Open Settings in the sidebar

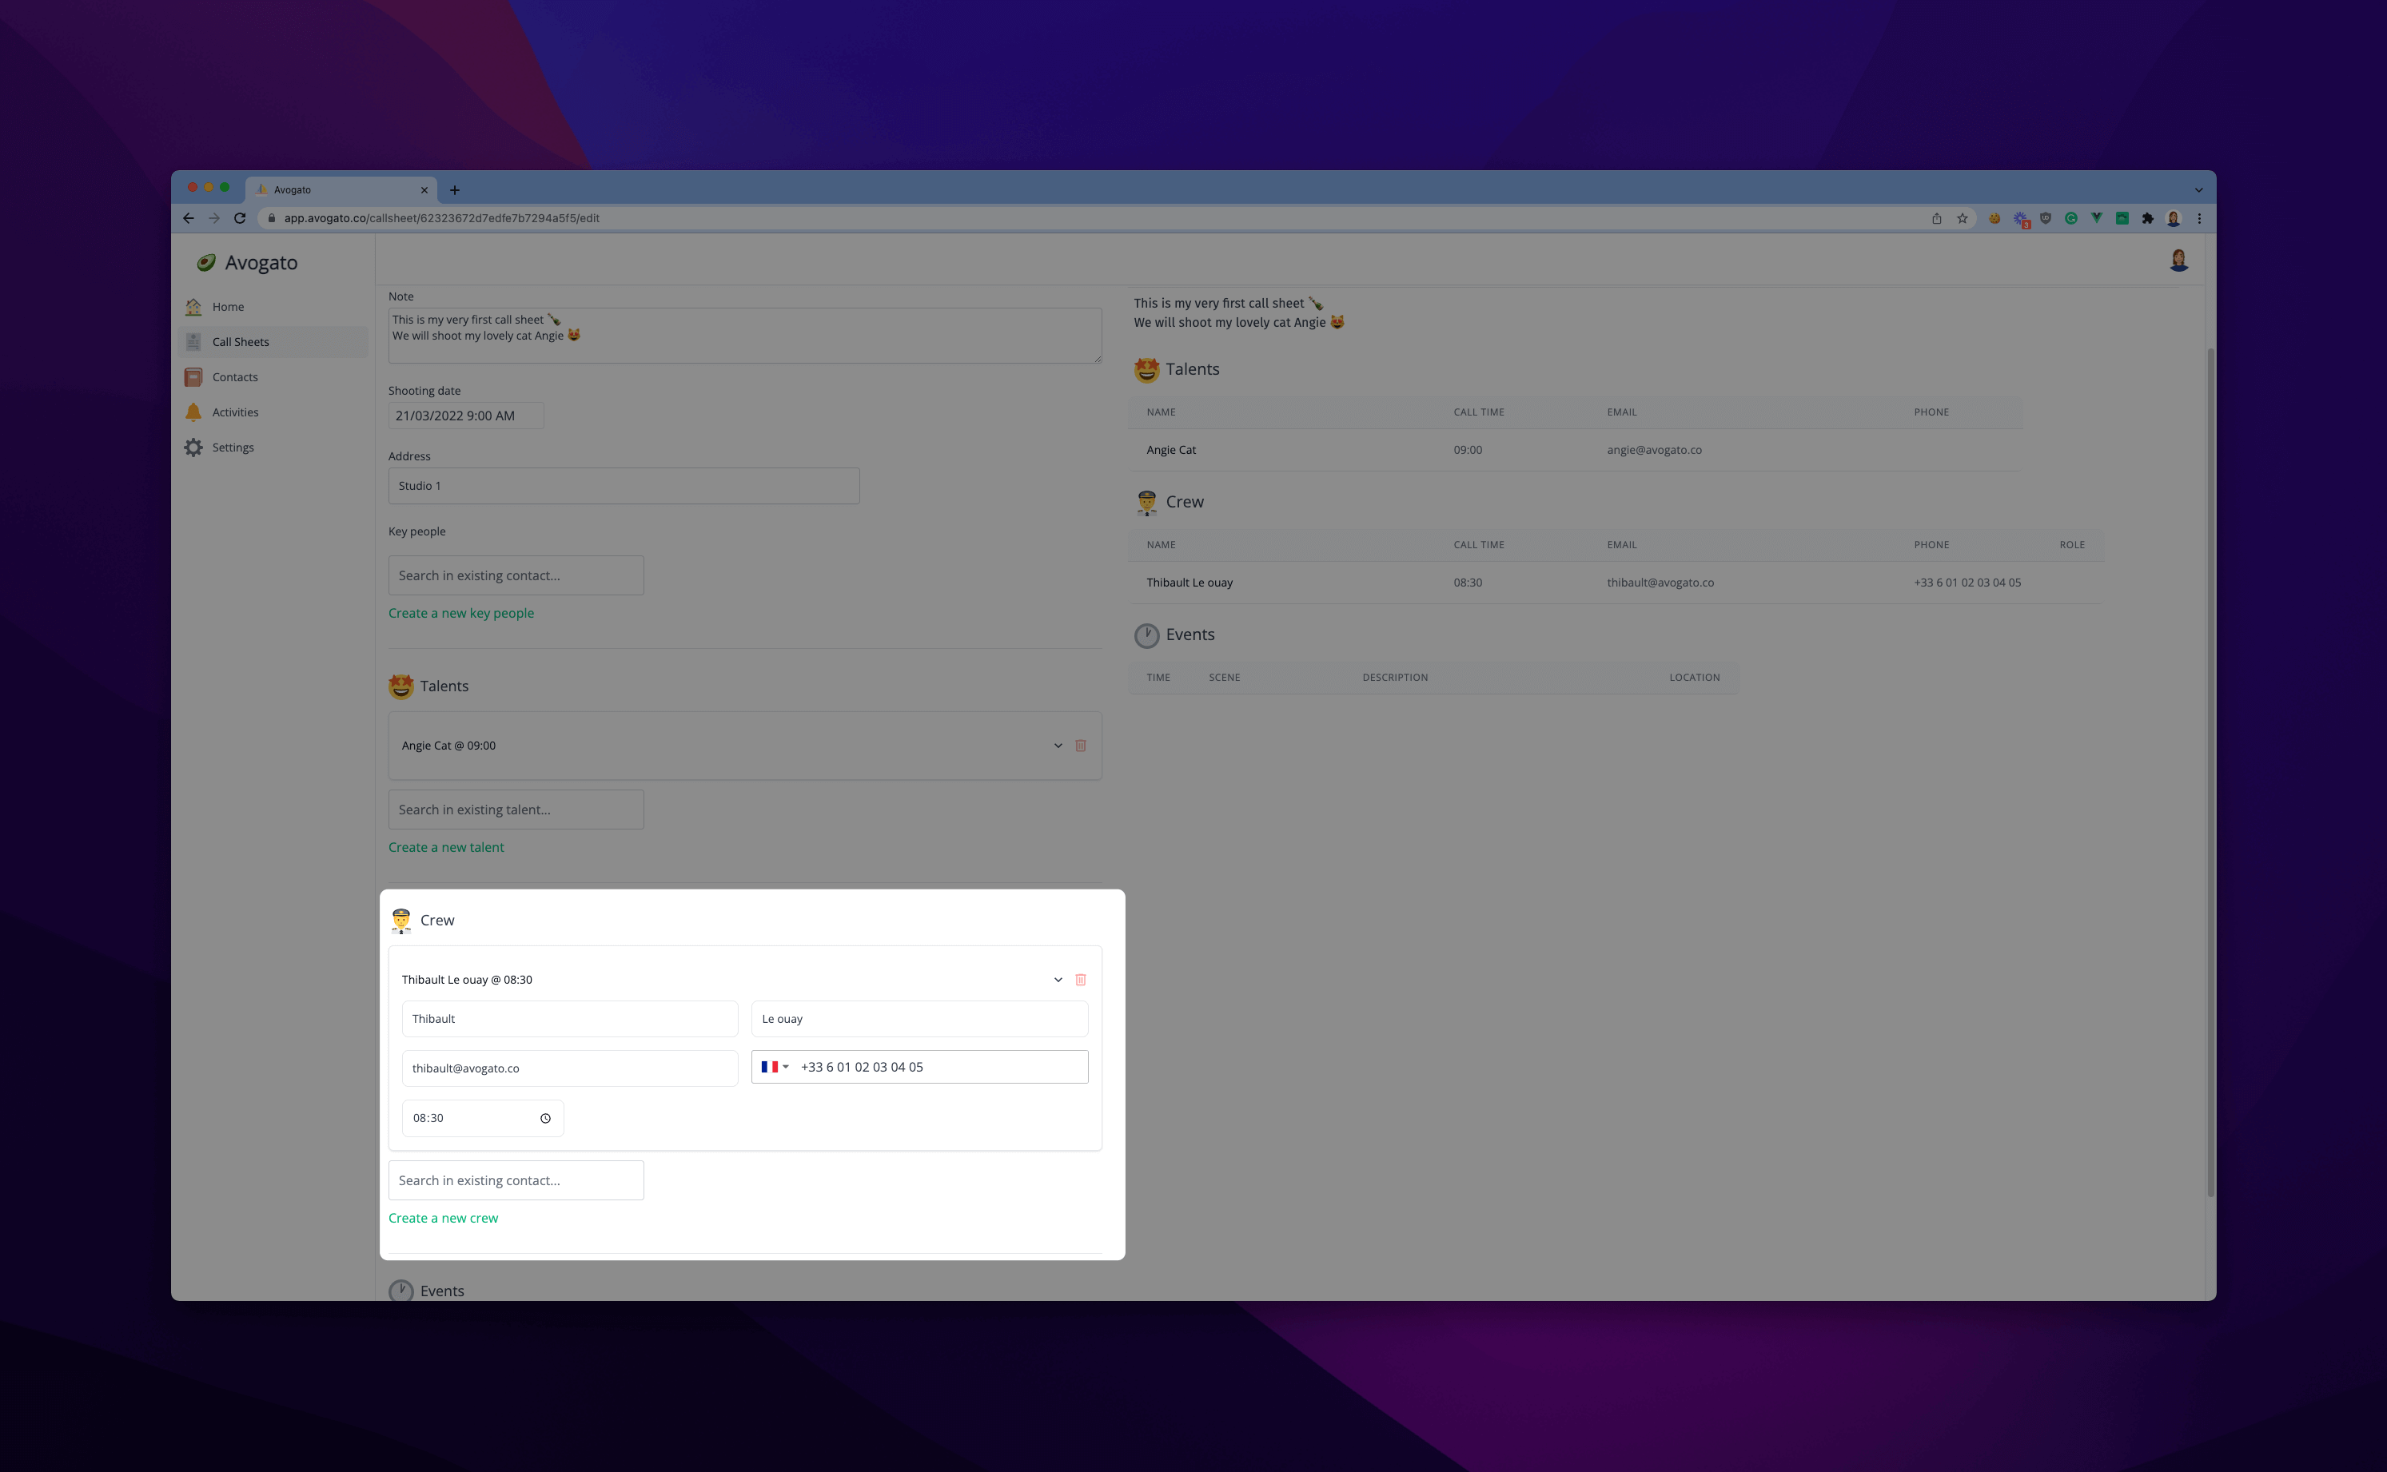click(273, 447)
